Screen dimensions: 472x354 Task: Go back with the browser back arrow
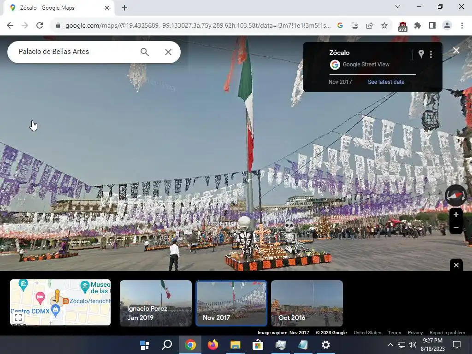point(10,26)
